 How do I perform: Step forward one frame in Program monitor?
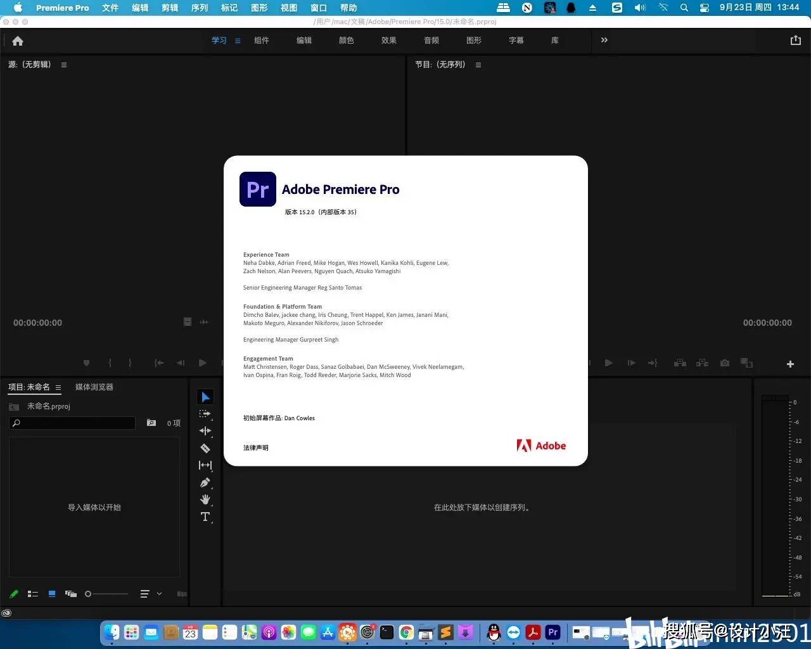pyautogui.click(x=631, y=363)
